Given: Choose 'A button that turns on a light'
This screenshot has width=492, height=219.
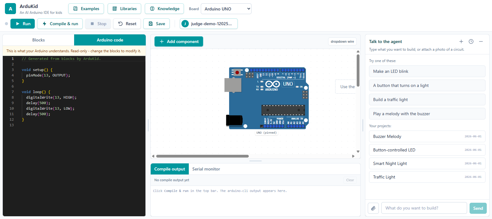Looking at the screenshot, I should 427,85.
